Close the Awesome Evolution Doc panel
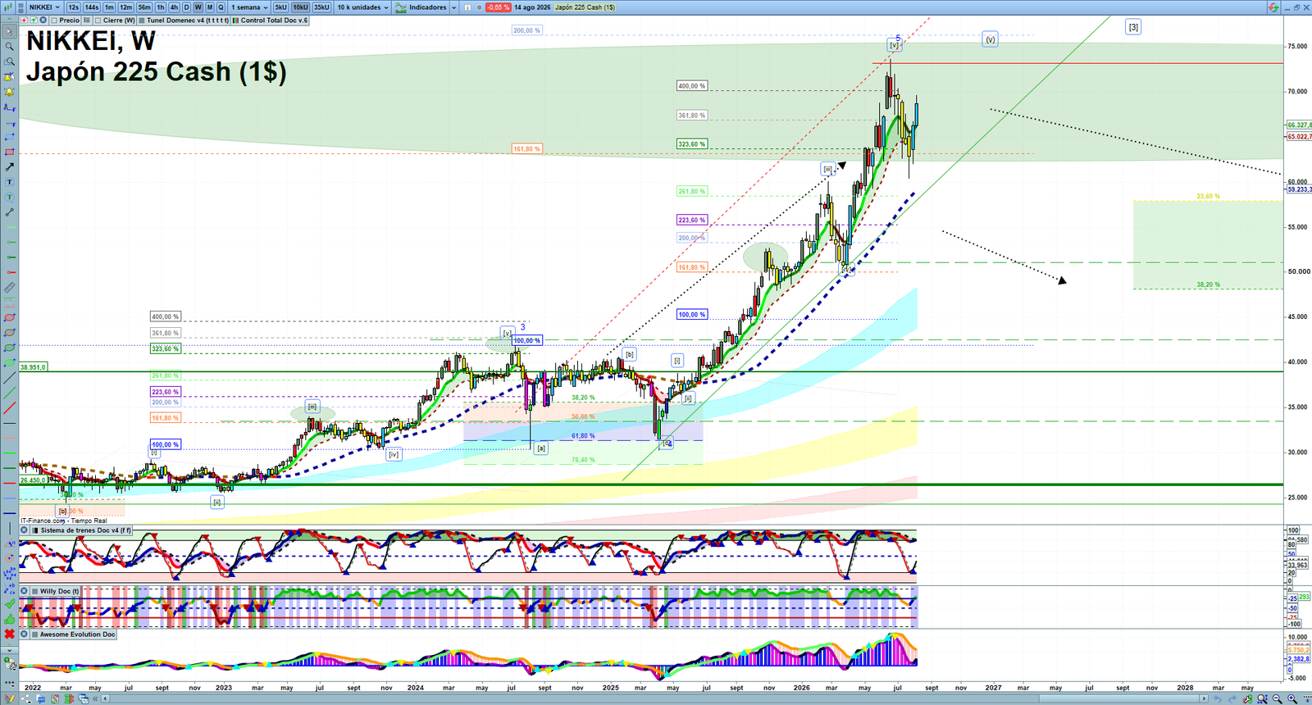 [25, 634]
